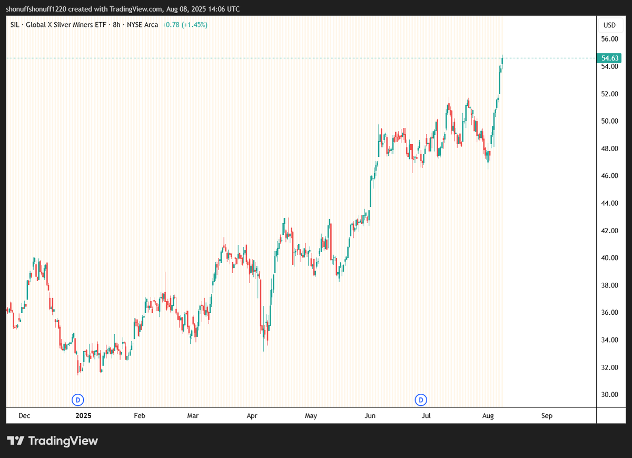The width and height of the screenshot is (632, 458).
Task: Click the Feb time axis label
Action: (x=139, y=416)
